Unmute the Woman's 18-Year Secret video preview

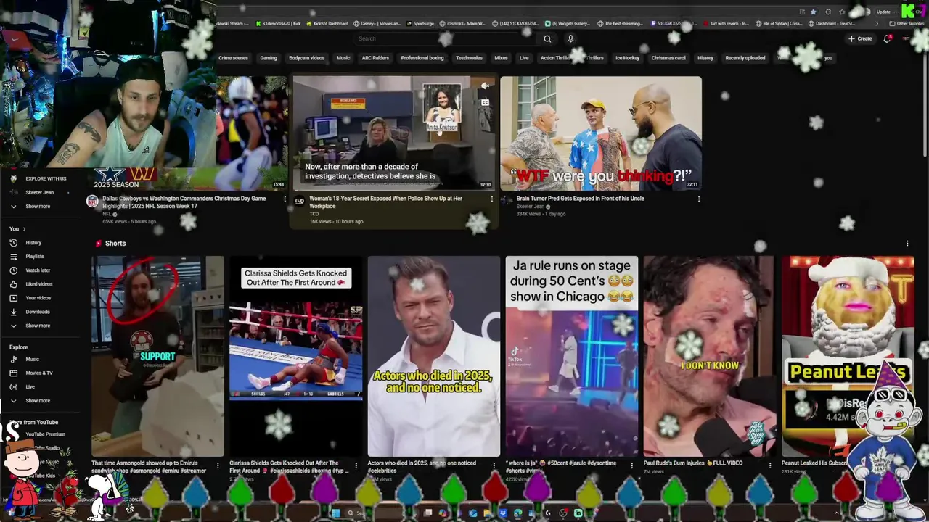pyautogui.click(x=485, y=86)
